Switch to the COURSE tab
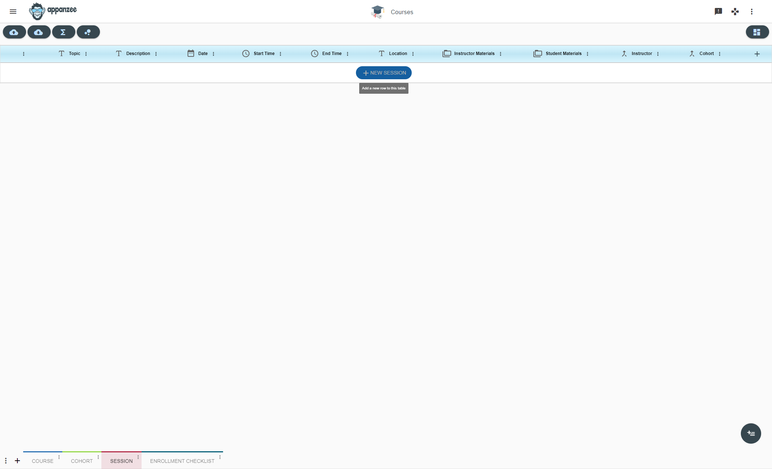 (42, 461)
